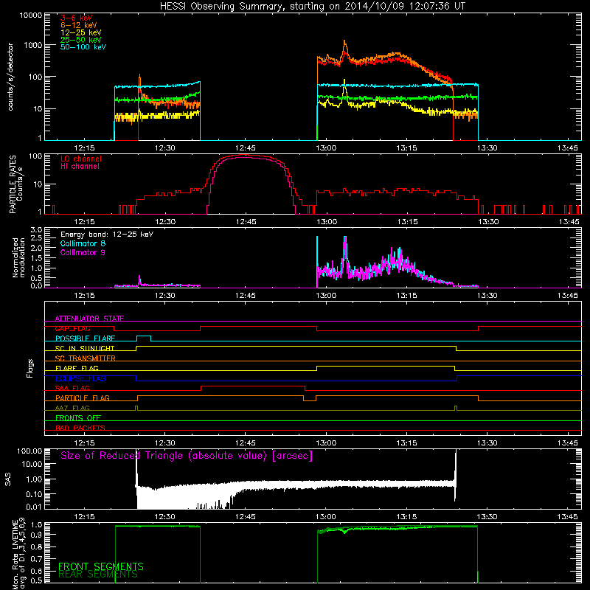Viewport: 590px width, 590px height.
Task: Click the top of the particle rates hump
Action: pos(245,156)
